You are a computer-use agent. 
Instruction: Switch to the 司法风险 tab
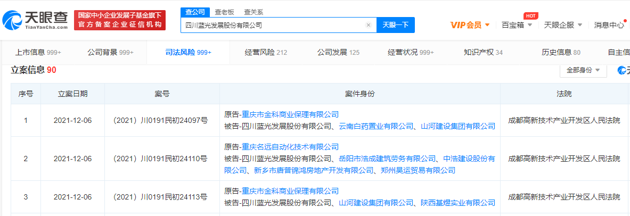click(188, 52)
